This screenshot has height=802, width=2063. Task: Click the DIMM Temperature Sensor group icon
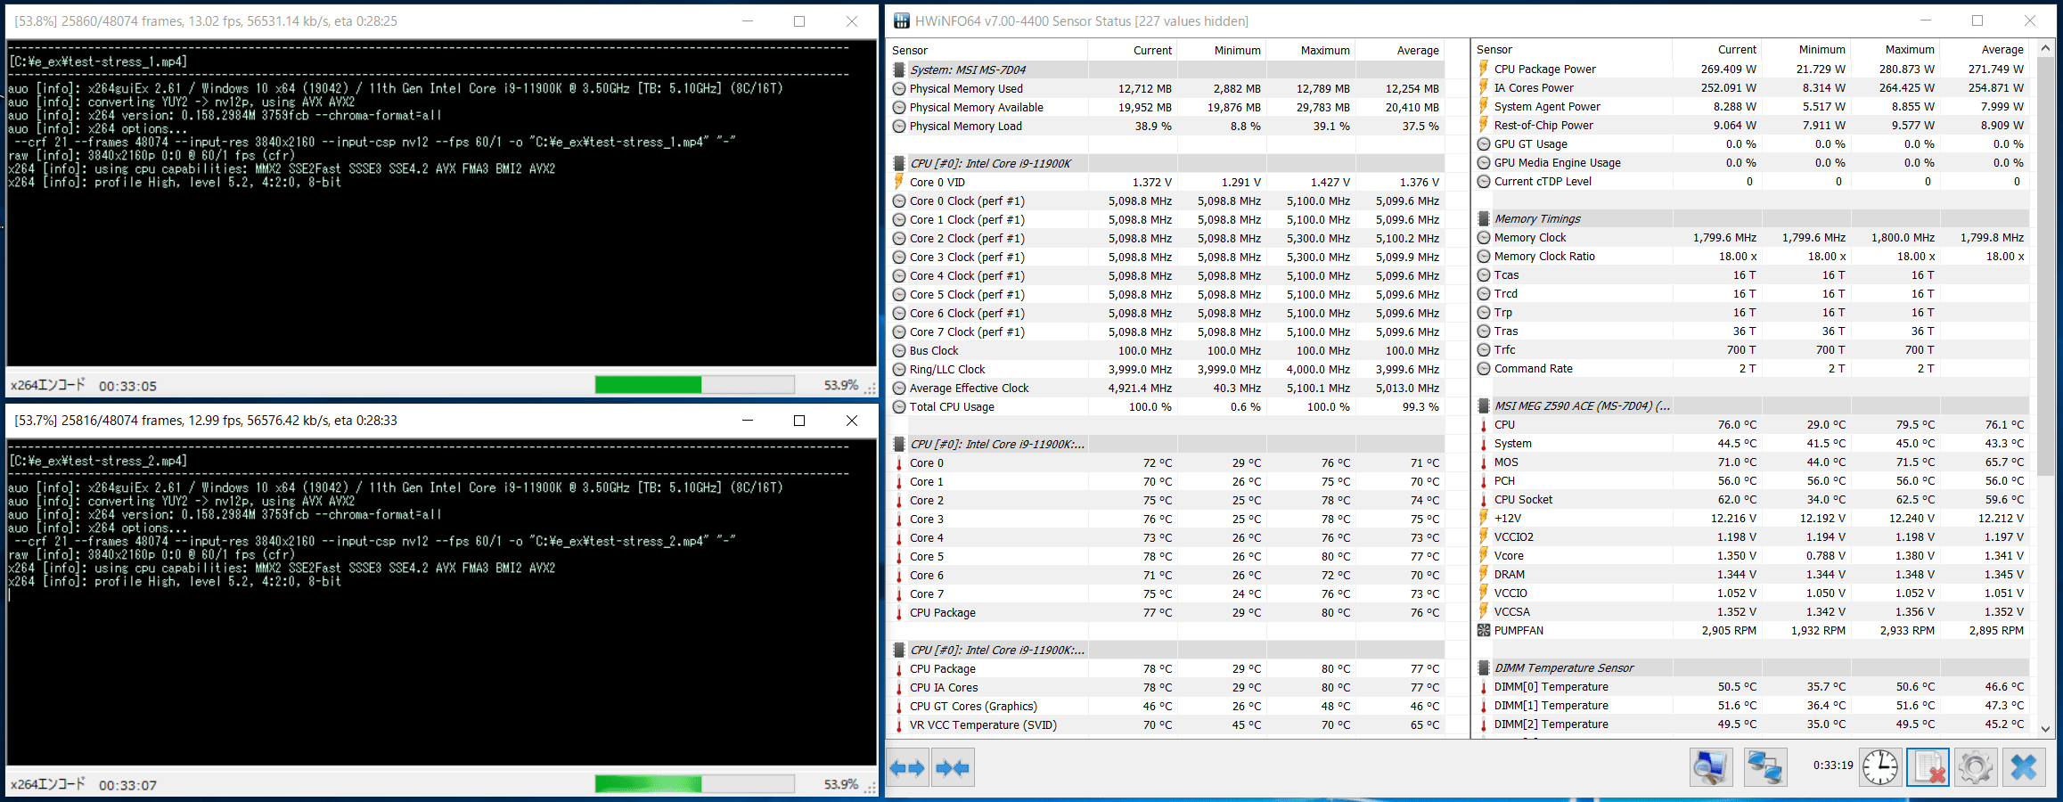[x=1484, y=667]
